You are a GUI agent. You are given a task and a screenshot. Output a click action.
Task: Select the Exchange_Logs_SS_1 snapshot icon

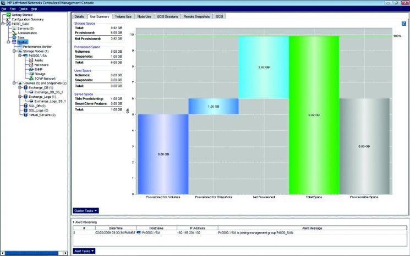(x=31, y=101)
